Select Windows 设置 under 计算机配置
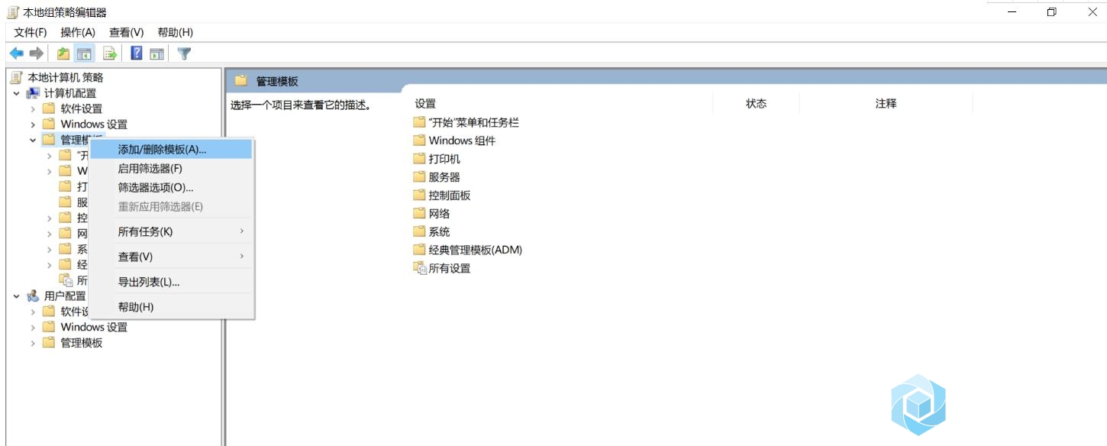1107x446 pixels. click(94, 124)
